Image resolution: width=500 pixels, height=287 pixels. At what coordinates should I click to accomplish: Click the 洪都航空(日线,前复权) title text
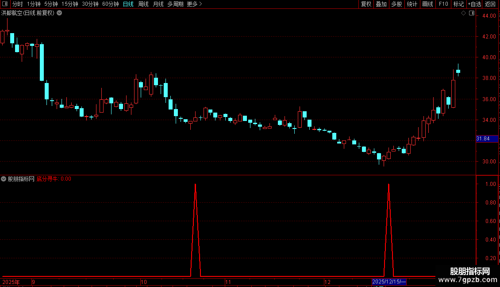tap(28, 13)
